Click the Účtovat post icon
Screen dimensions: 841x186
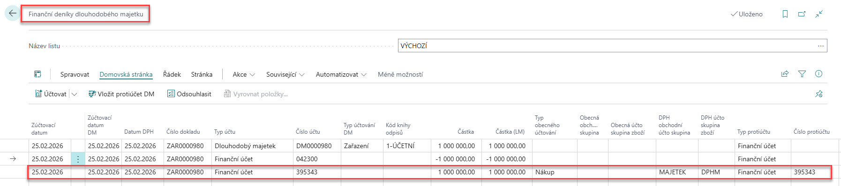[38, 94]
